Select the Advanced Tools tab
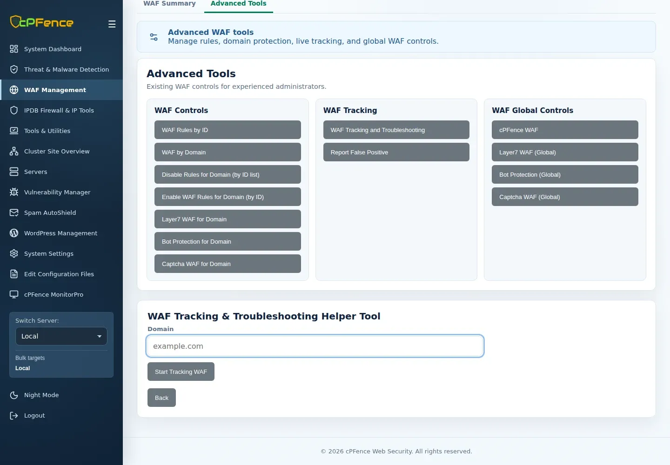This screenshot has height=465, width=670. 238,4
